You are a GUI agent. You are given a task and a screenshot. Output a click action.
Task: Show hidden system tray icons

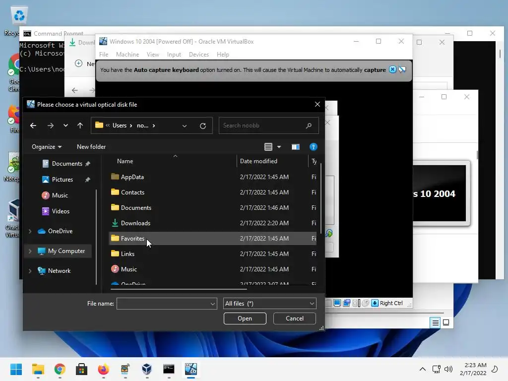423,369
